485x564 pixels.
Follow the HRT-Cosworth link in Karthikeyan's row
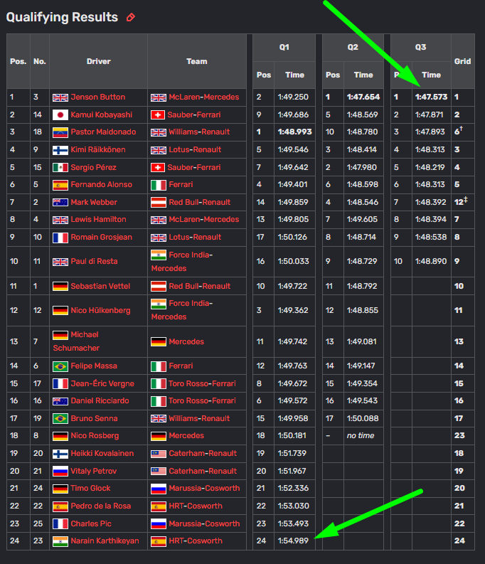tap(196, 541)
